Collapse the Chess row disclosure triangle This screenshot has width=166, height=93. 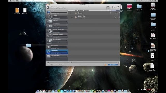pos(69,13)
